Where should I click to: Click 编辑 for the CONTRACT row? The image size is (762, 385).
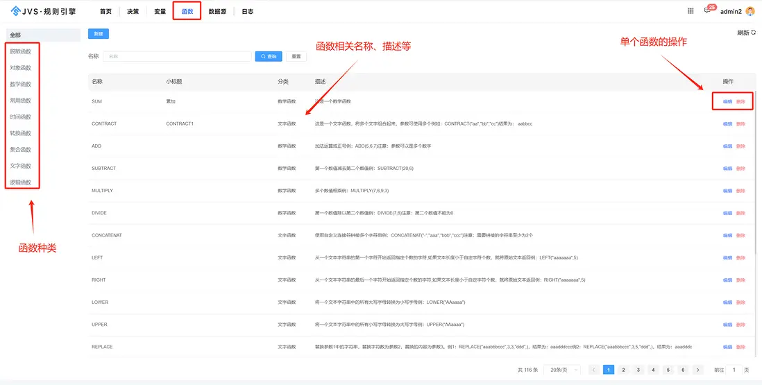point(727,123)
